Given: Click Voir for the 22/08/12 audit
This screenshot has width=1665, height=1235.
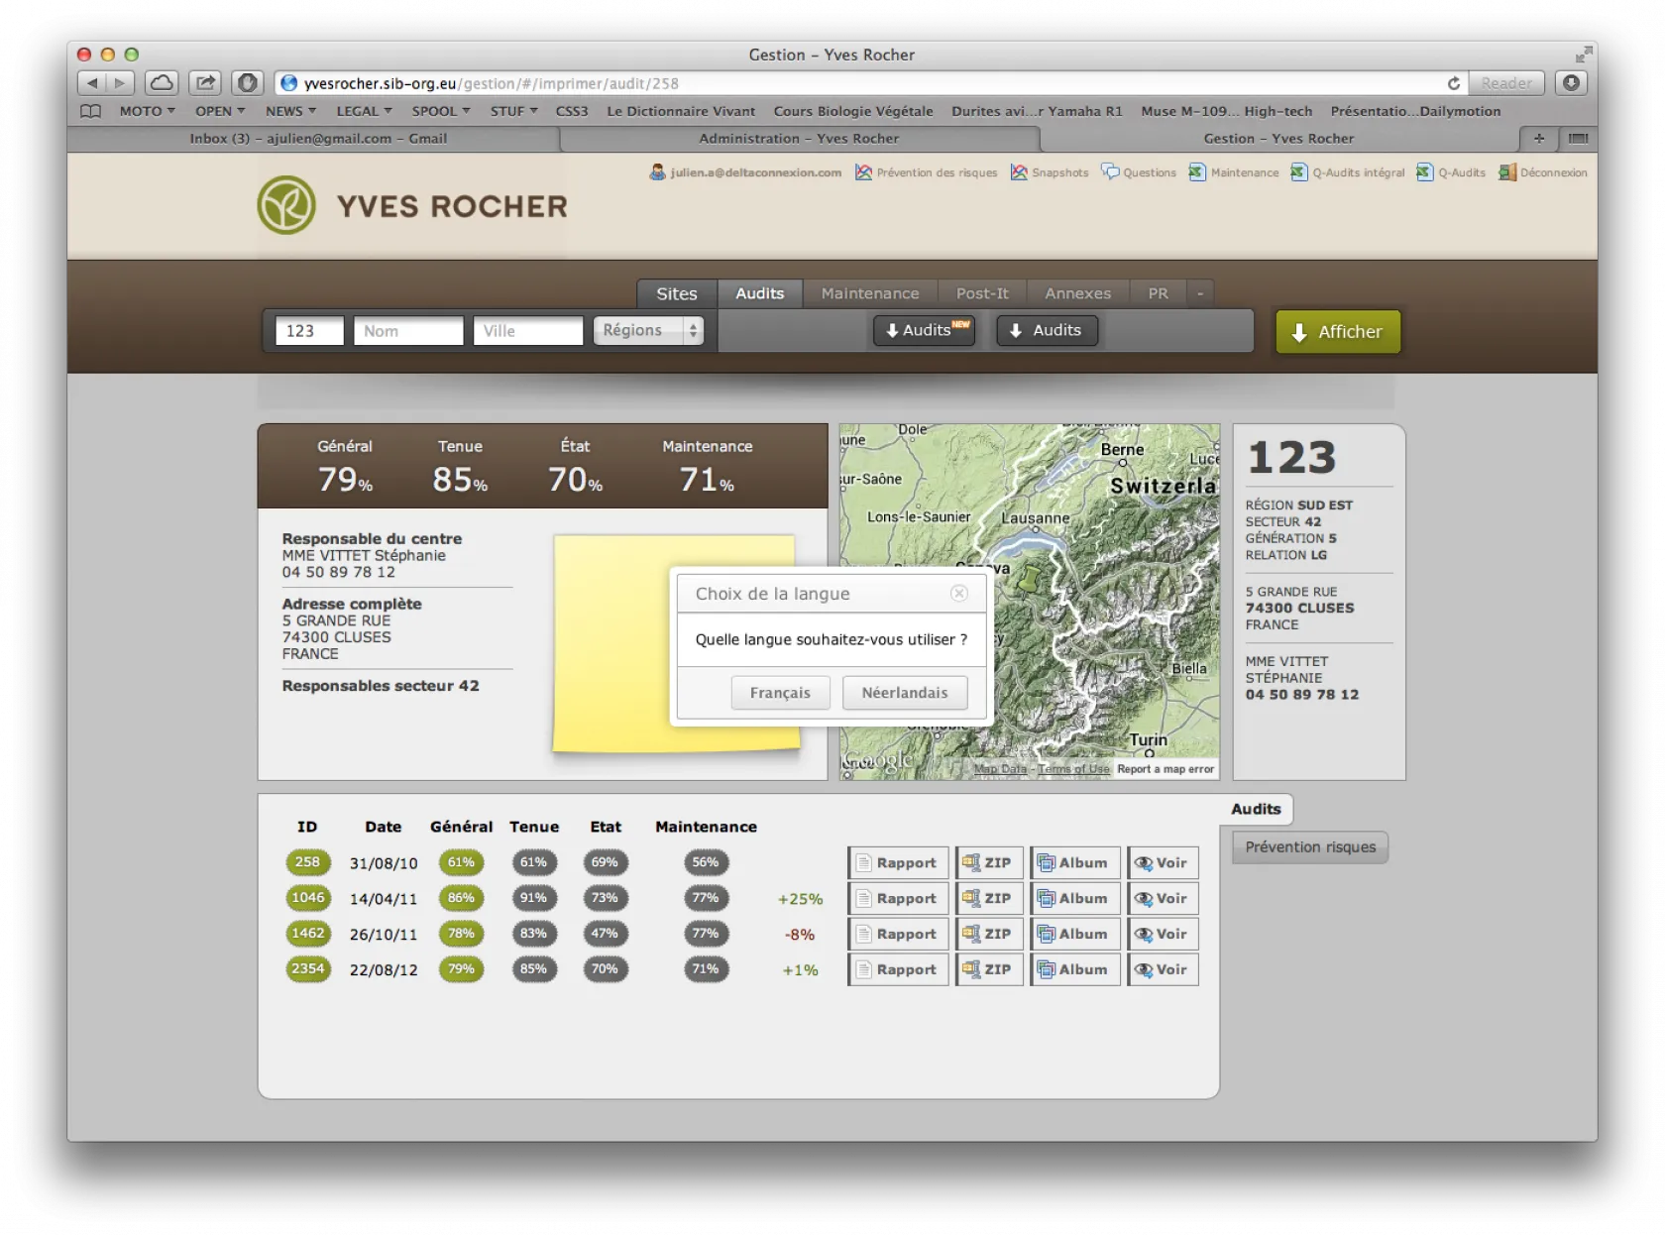Looking at the screenshot, I should pyautogui.click(x=1162, y=969).
